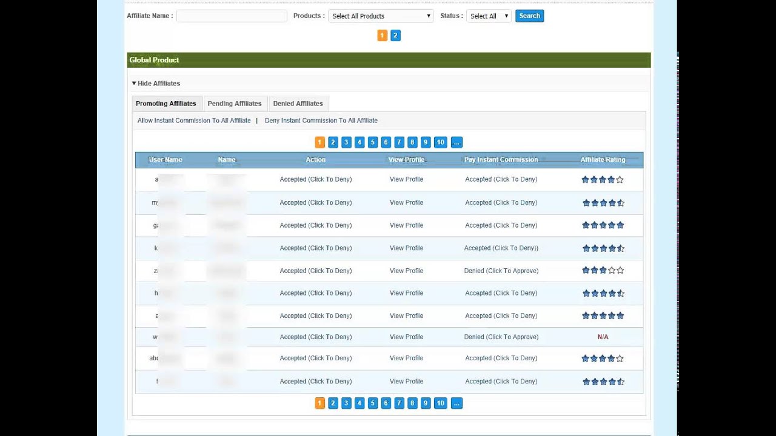The height and width of the screenshot is (436, 776).
Task: Click Allow Instant Commission To All Affiliate
Action: (x=194, y=121)
